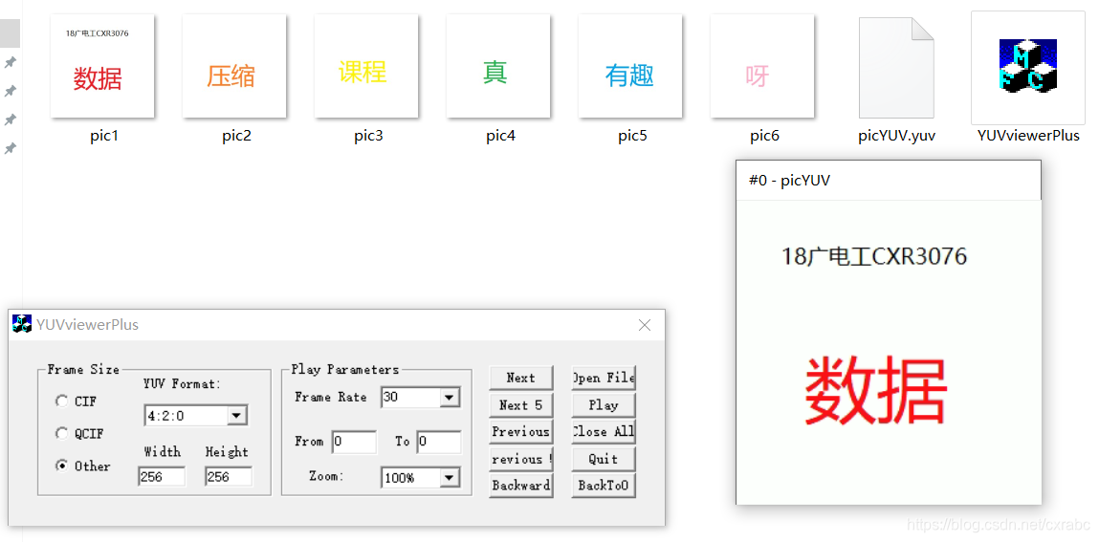Close the YUVviewerPlus dialog window

(x=645, y=325)
